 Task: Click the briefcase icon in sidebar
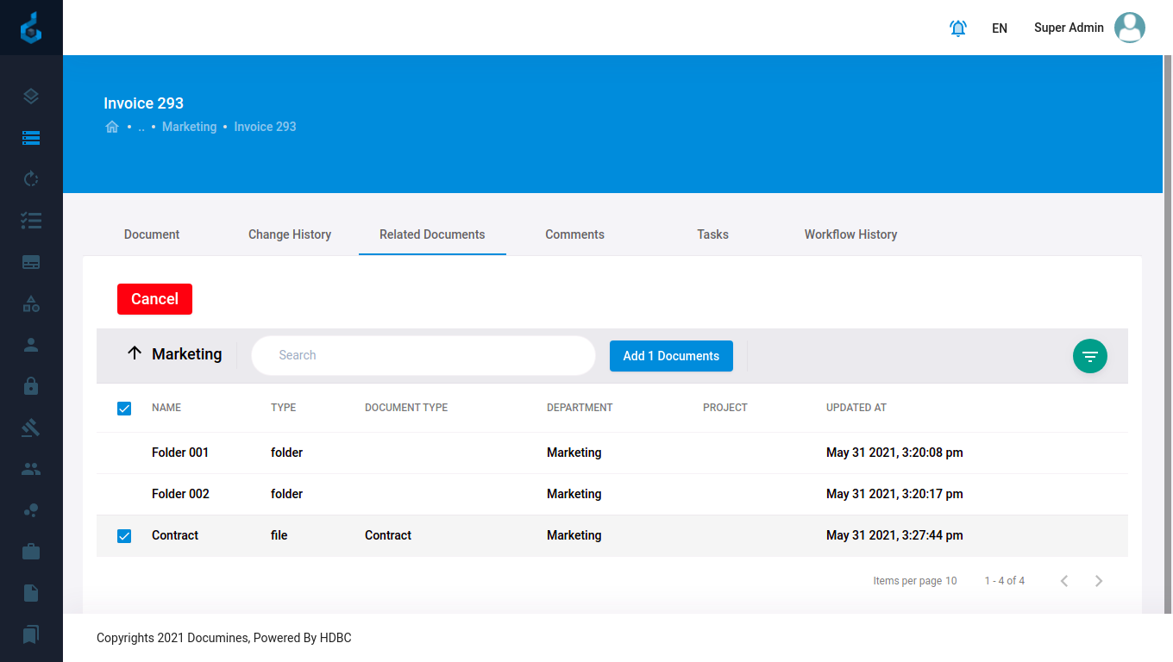tap(31, 552)
